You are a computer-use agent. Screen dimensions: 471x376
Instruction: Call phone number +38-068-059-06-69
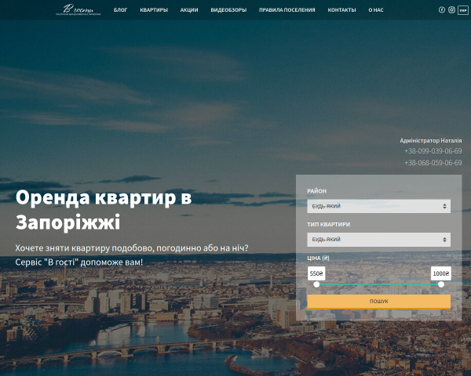click(x=433, y=163)
